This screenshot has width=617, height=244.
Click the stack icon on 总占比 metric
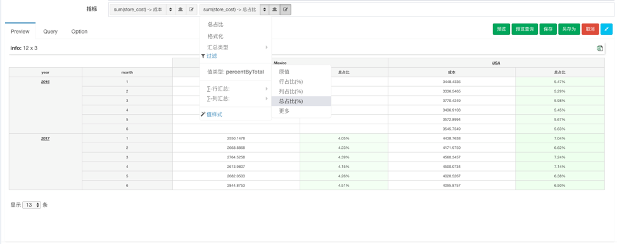pyautogui.click(x=274, y=10)
